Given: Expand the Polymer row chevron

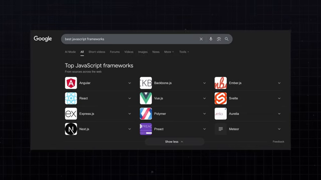Looking at the screenshot, I should (x=204, y=113).
